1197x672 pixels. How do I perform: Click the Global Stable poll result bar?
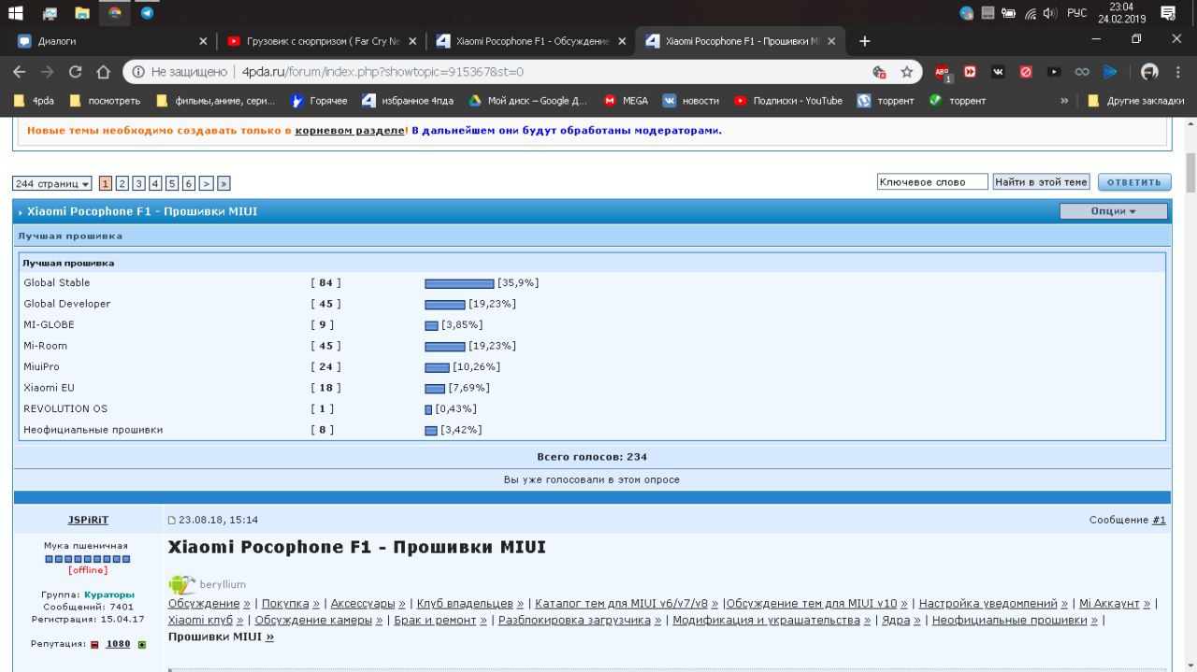459,283
